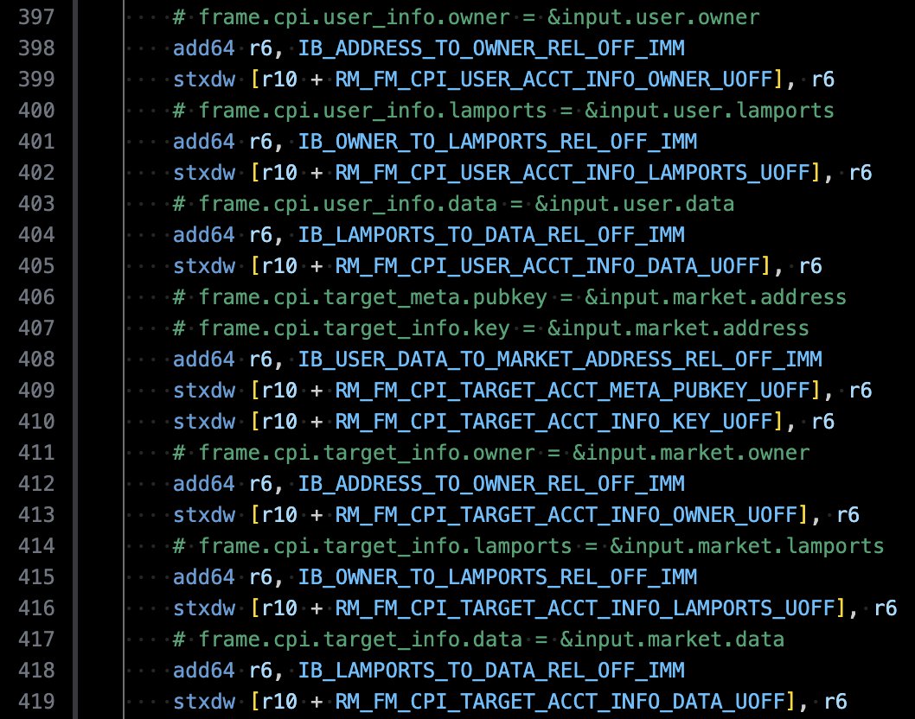The width and height of the screenshot is (915, 719).
Task: Click line number 398 in the gutter
Action: pos(36,48)
